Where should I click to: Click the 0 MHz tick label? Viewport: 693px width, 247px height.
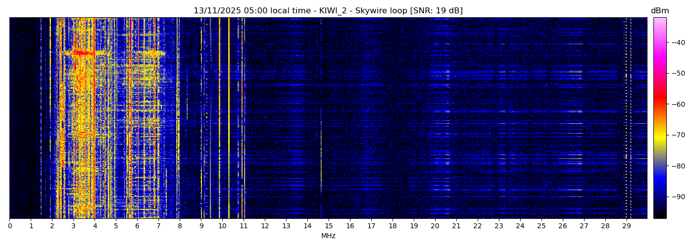pyautogui.click(x=9, y=226)
